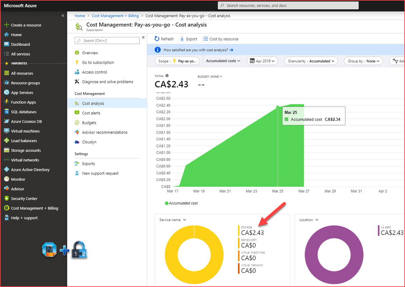Open the Accumulated costs dropdown
This screenshot has height=287, width=405.
pos(223,61)
